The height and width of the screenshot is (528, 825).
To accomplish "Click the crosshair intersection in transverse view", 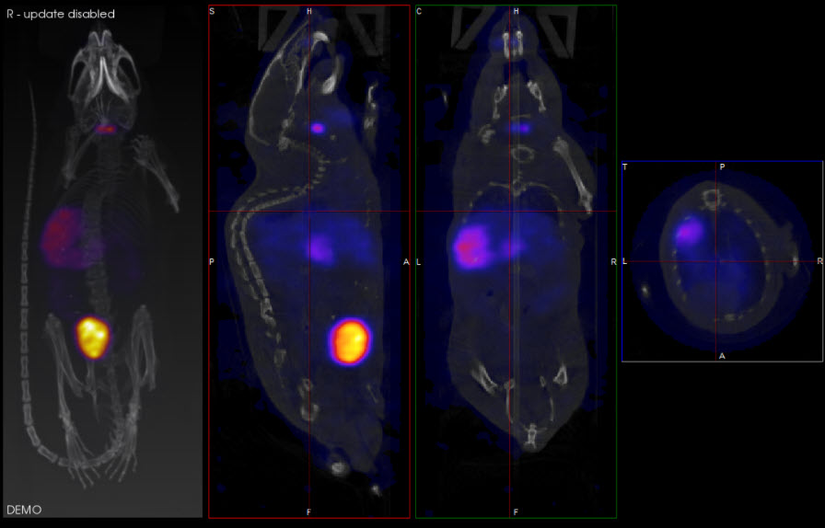I will click(716, 261).
